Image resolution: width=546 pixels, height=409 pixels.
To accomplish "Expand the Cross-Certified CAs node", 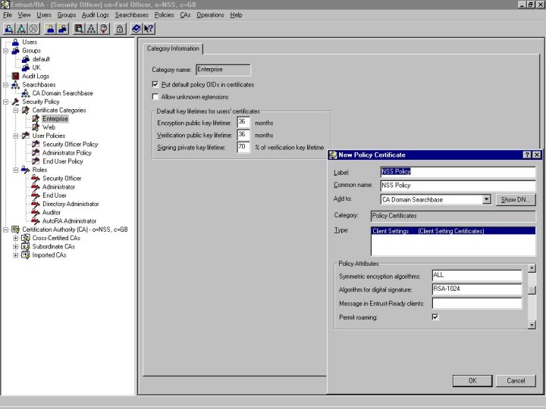I will point(16,239).
